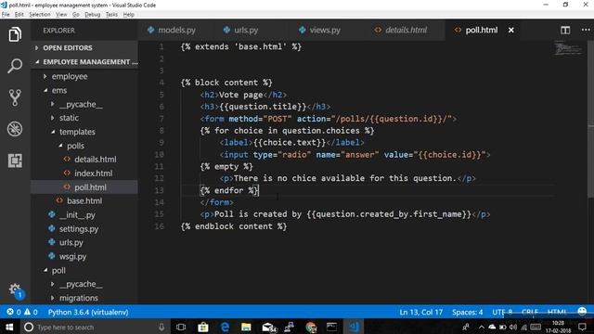
Task: Open the Manage gear menu
Action: (15, 289)
